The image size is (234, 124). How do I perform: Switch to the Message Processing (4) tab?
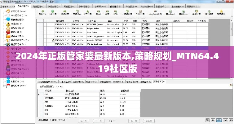(54, 7)
